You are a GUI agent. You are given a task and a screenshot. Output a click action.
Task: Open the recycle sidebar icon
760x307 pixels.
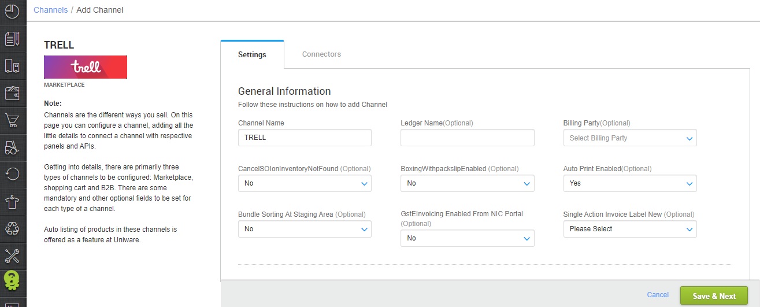point(12,228)
